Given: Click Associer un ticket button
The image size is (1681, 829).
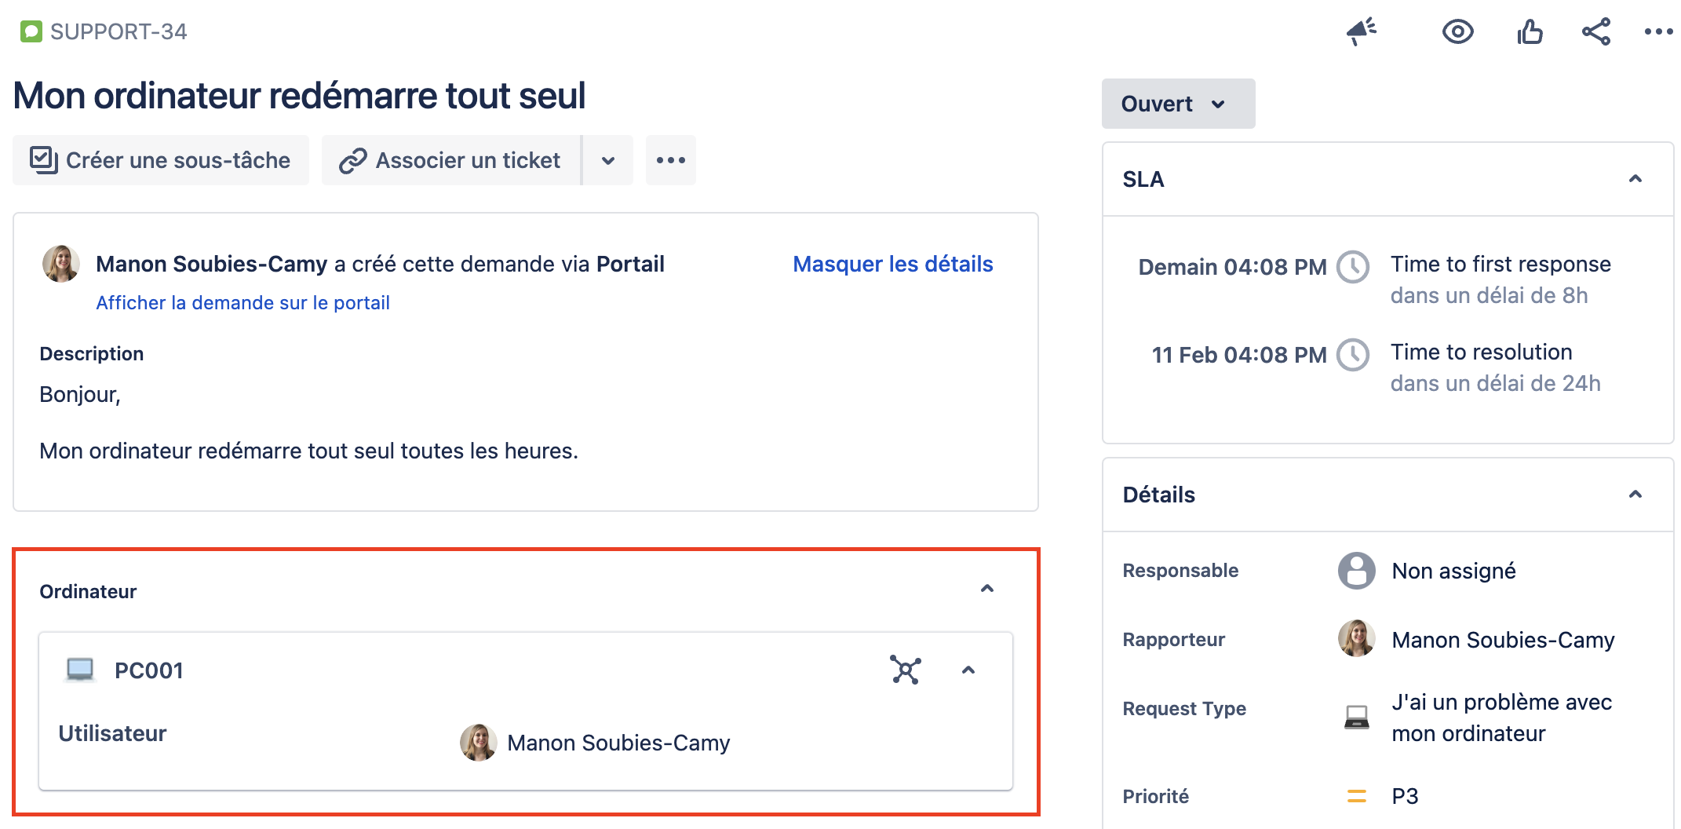Looking at the screenshot, I should coord(451,160).
